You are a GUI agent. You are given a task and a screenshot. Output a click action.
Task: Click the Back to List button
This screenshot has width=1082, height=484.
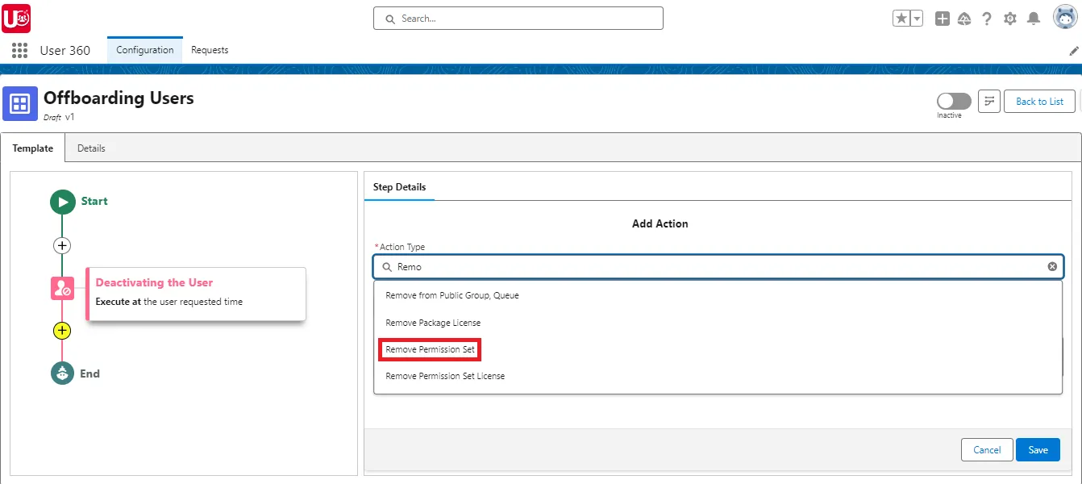[1038, 101]
